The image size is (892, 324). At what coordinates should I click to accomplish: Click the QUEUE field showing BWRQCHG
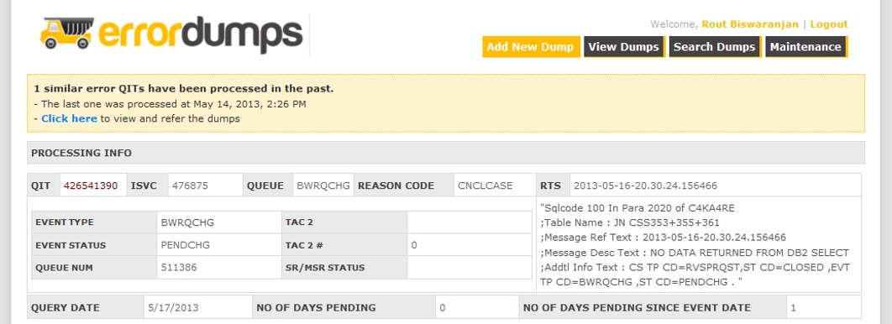click(323, 186)
